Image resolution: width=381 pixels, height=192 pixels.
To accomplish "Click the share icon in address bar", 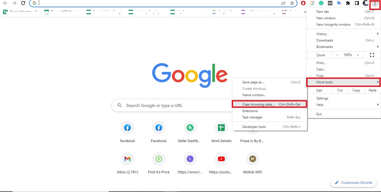I will click(x=283, y=4).
